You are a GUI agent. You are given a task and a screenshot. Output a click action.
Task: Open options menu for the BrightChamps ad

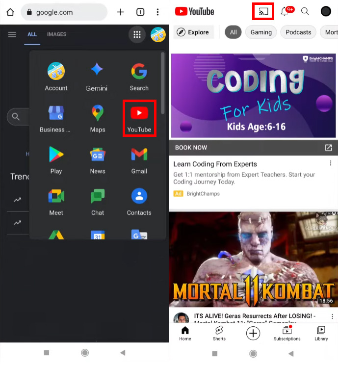coord(331,163)
